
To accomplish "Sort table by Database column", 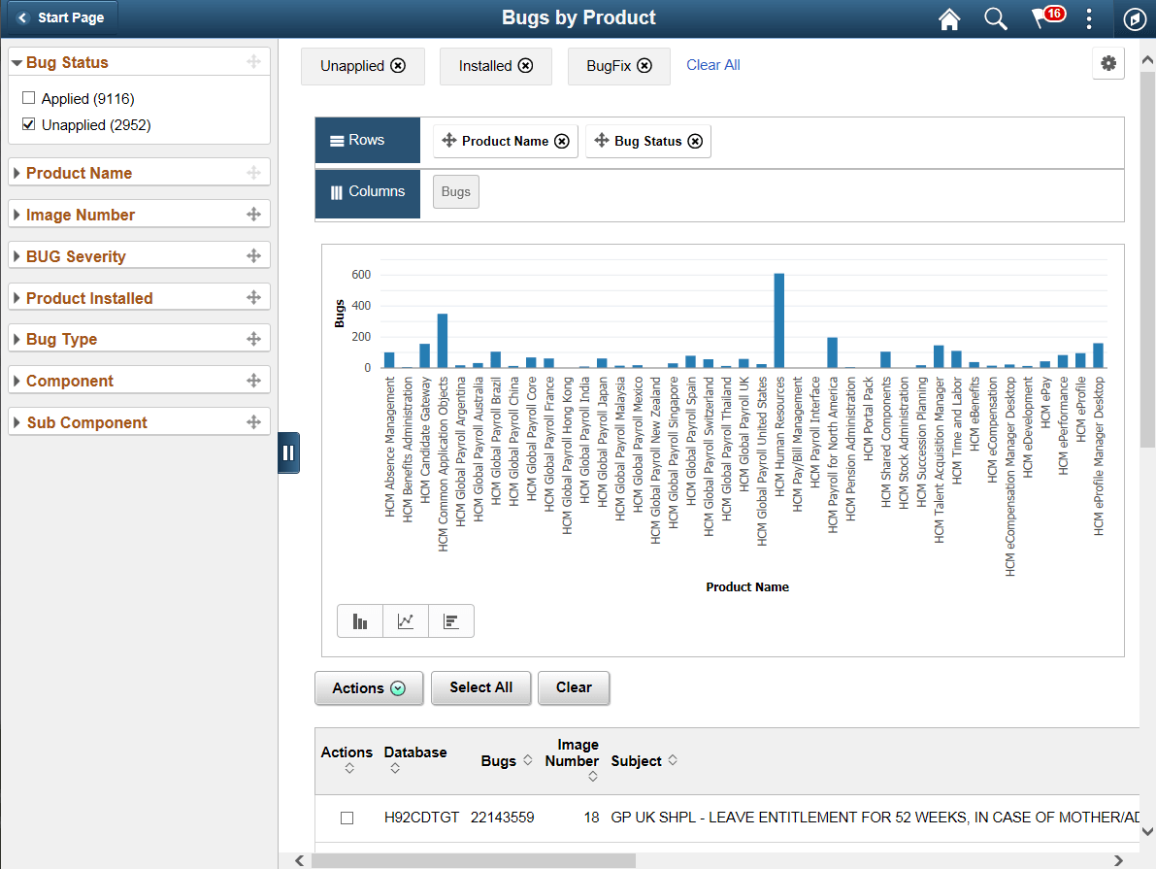I will [395, 769].
